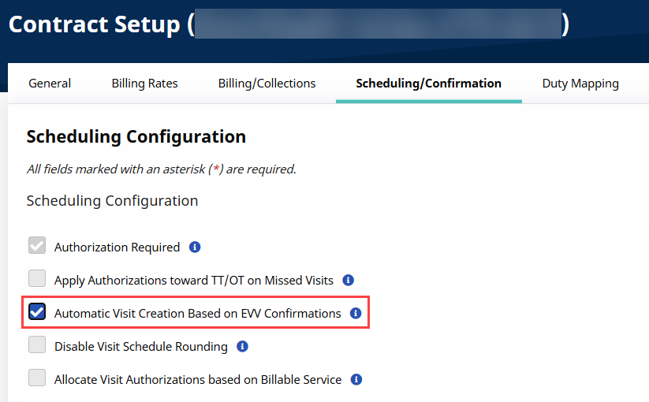Switch to the General tab

(50, 84)
